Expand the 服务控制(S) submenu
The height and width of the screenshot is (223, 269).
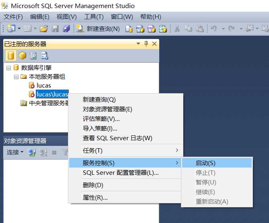coord(125,163)
